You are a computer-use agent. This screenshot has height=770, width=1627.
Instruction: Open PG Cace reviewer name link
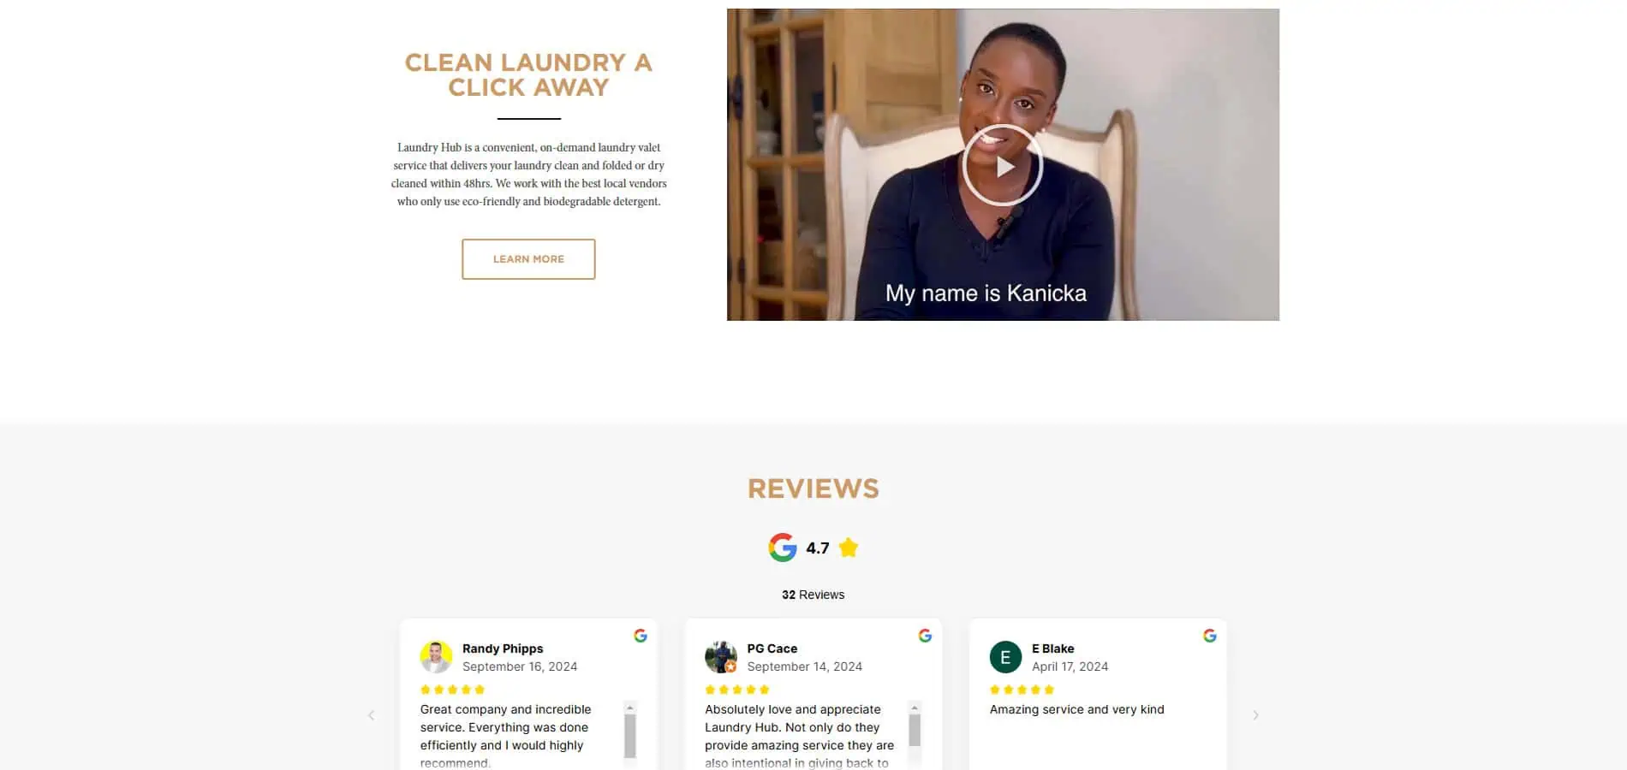point(772,649)
